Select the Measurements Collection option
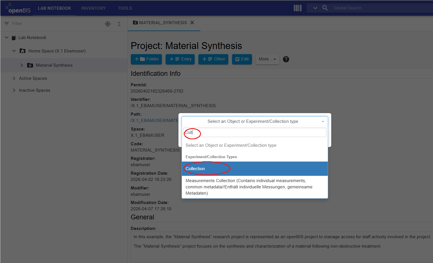 click(x=255, y=187)
